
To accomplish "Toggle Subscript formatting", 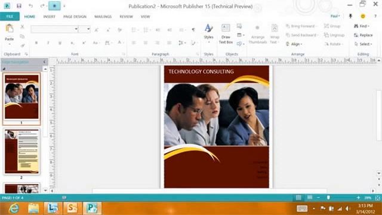I will [x=72, y=43].
